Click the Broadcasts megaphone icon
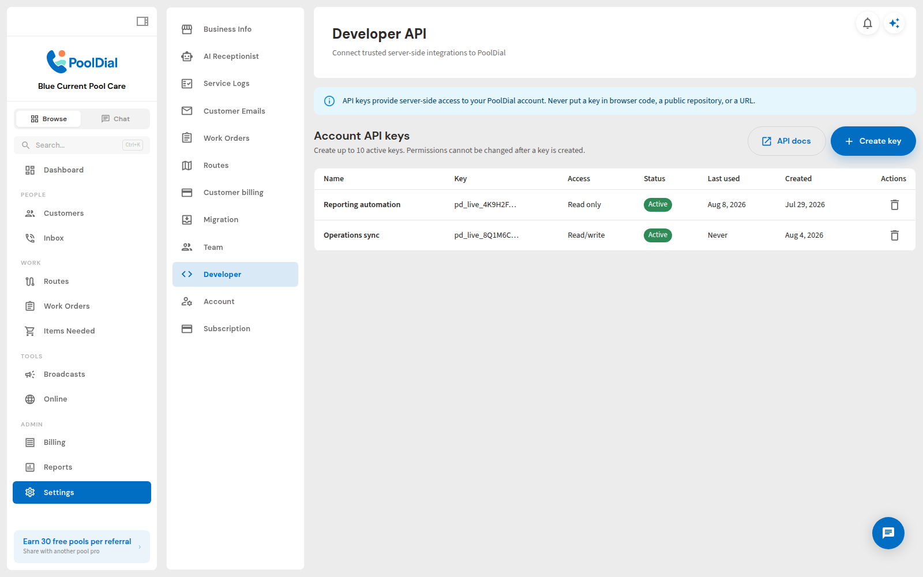Screen dimensions: 923x577 (30, 374)
